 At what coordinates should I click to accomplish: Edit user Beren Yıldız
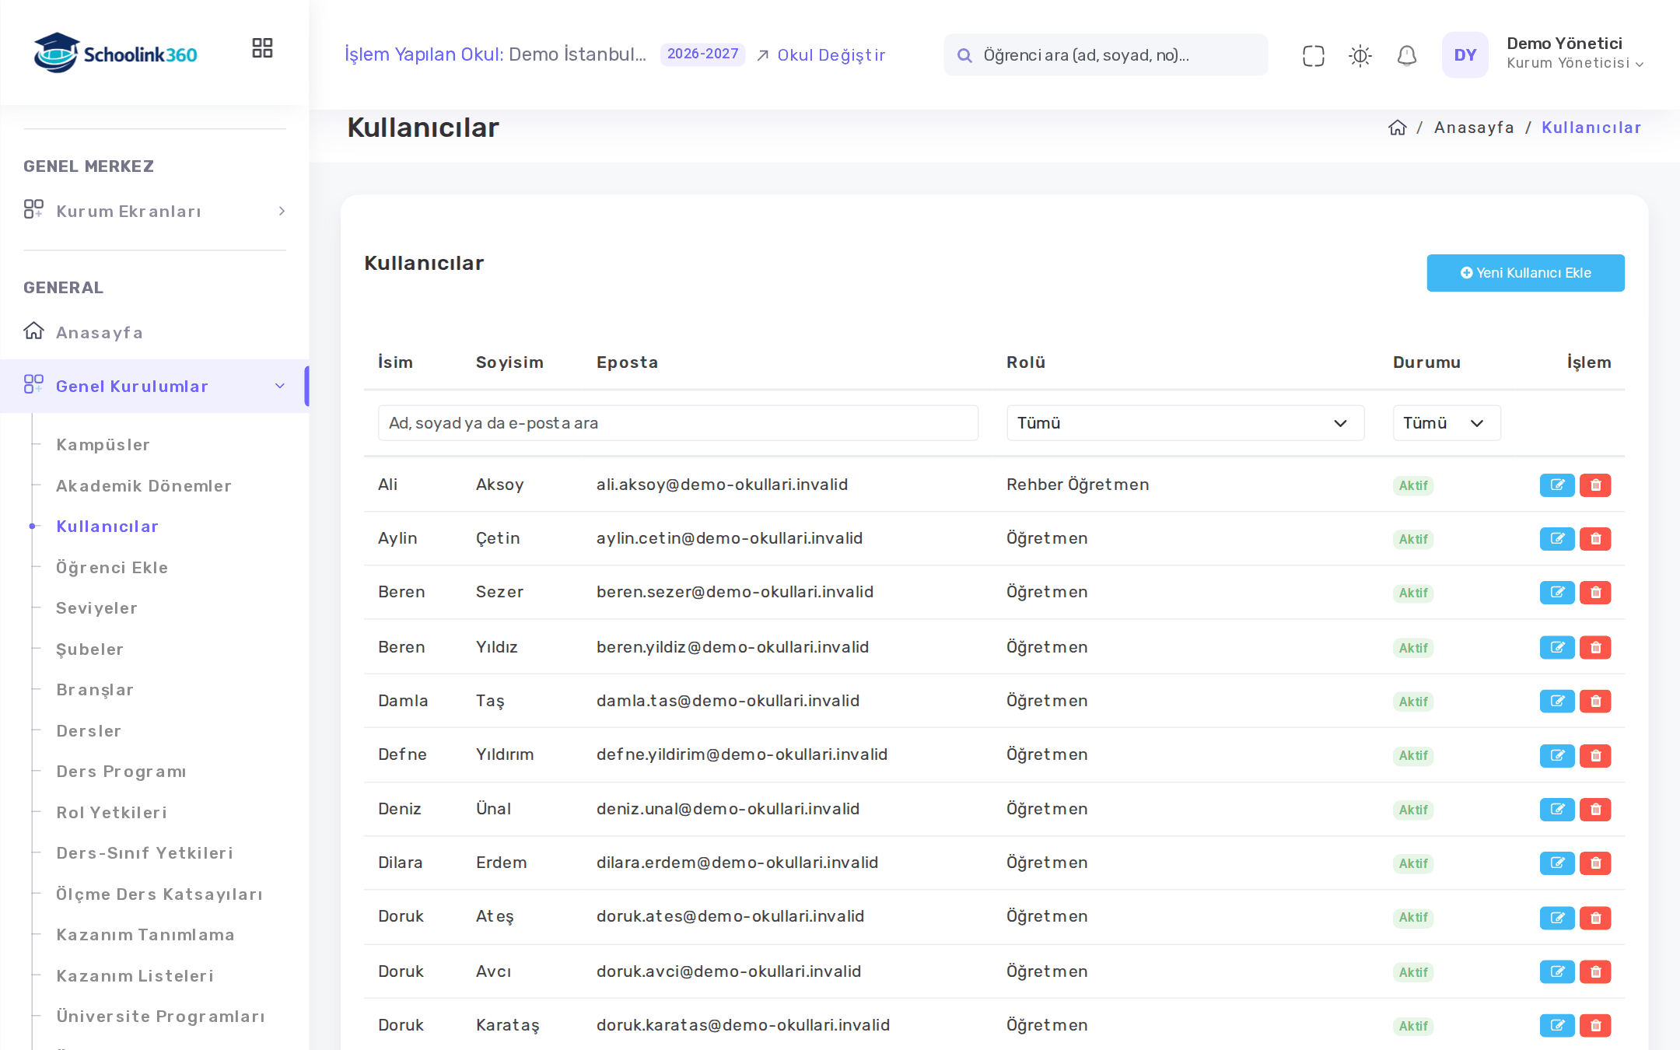pos(1557,647)
